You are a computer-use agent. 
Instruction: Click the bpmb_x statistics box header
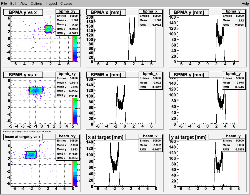pos(151,74)
